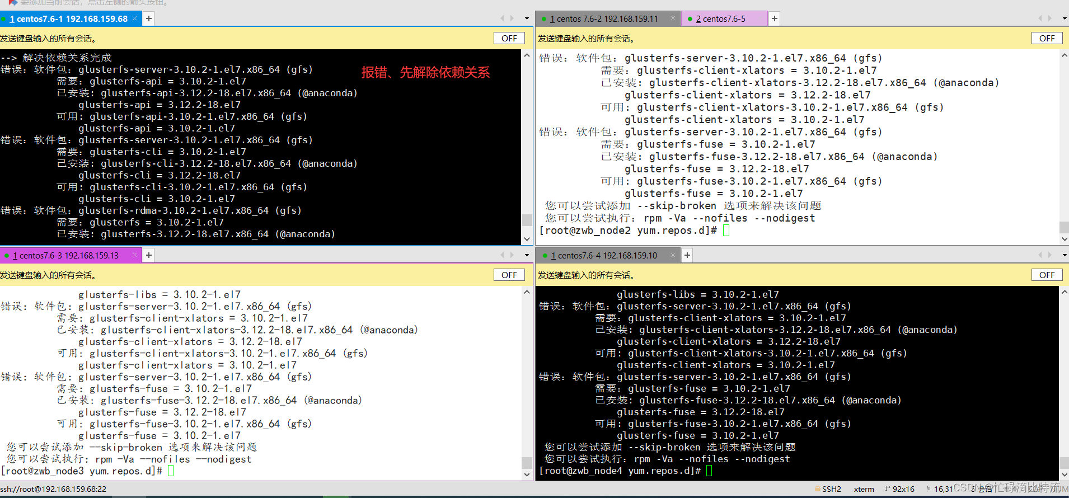
Task: Add new tab beside centos7.6-4
Action: click(x=687, y=255)
